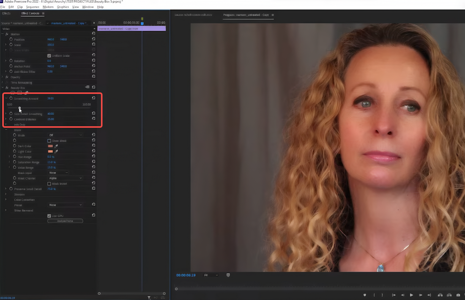Click the Analyze Frame button
Image resolution: width=465 pixels, height=300 pixels.
coord(65,221)
